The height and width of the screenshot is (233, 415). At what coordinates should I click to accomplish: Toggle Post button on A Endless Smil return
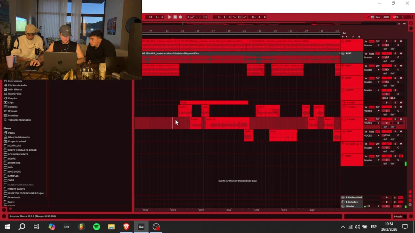click(x=401, y=197)
